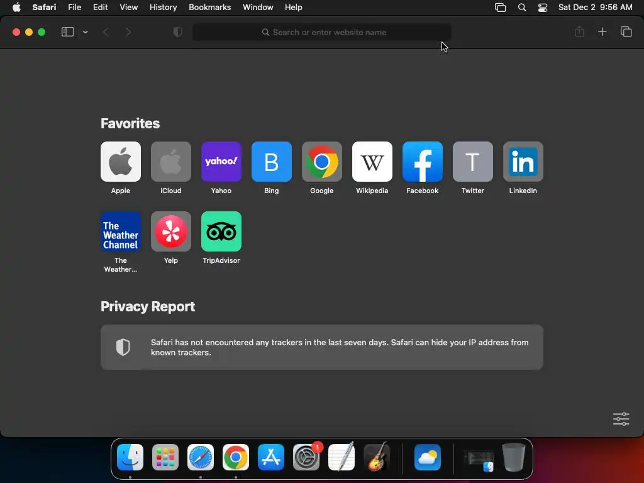Open the Twitter favorite
The height and width of the screenshot is (483, 644).
(x=473, y=162)
